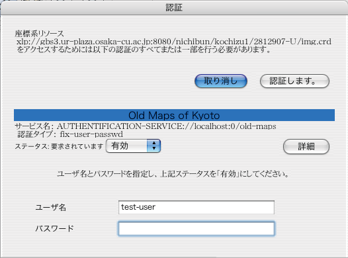The width and height of the screenshot is (348, 258).
Task: Select the Old Maps of Kyoto header bar
Action: (x=174, y=115)
